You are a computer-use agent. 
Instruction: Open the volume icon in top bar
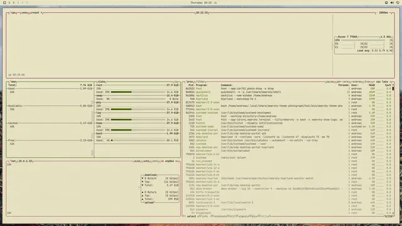(x=392, y=3)
